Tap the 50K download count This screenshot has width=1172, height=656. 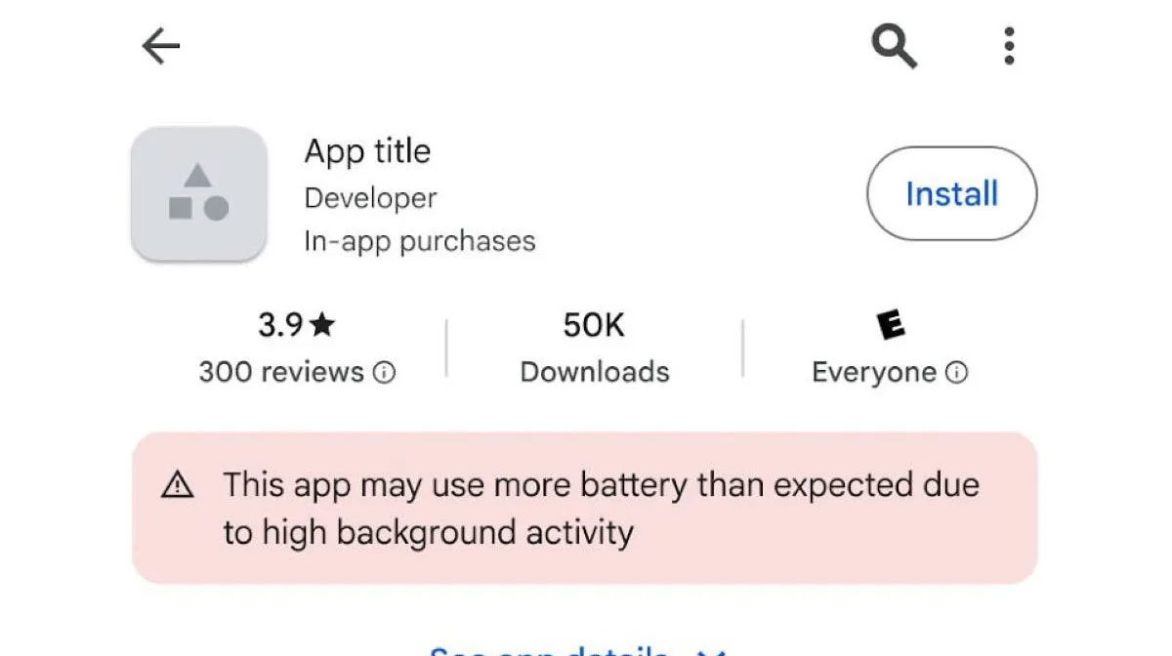tap(594, 325)
